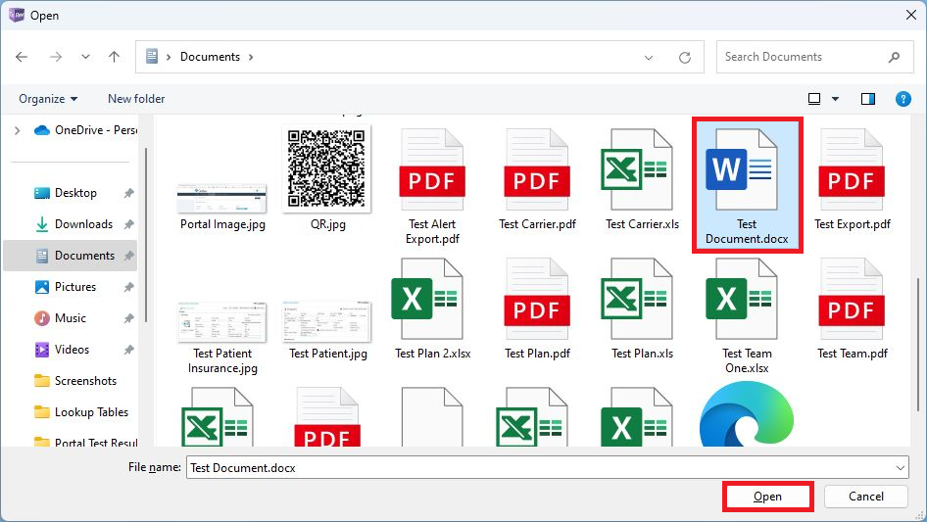Click Documents in the address bar
Screen dimensions: 927x522
(210, 57)
